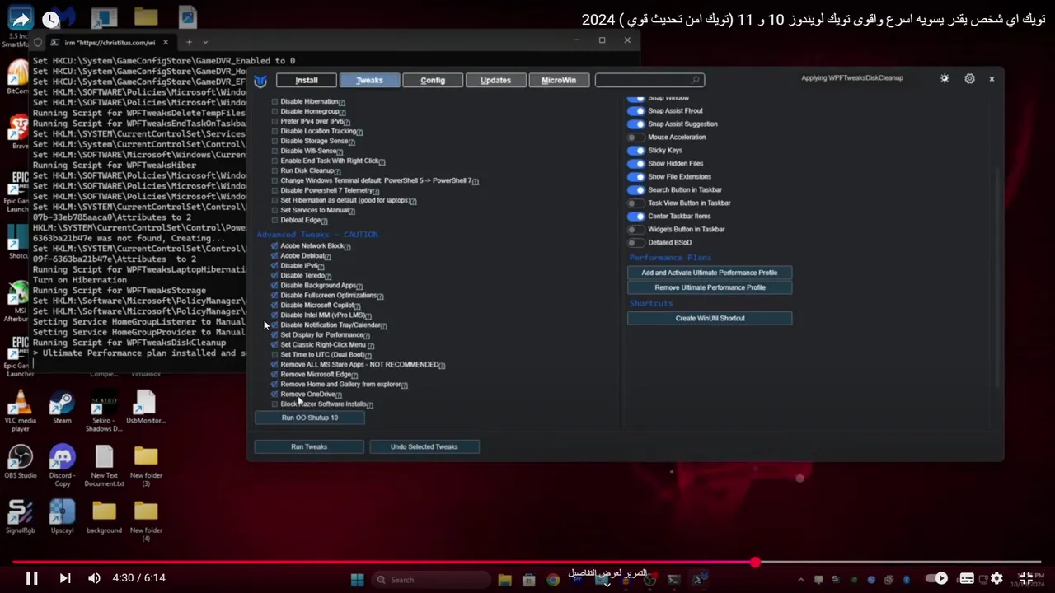Image resolution: width=1055 pixels, height=593 pixels.
Task: Skip to the next video
Action: coord(65,578)
